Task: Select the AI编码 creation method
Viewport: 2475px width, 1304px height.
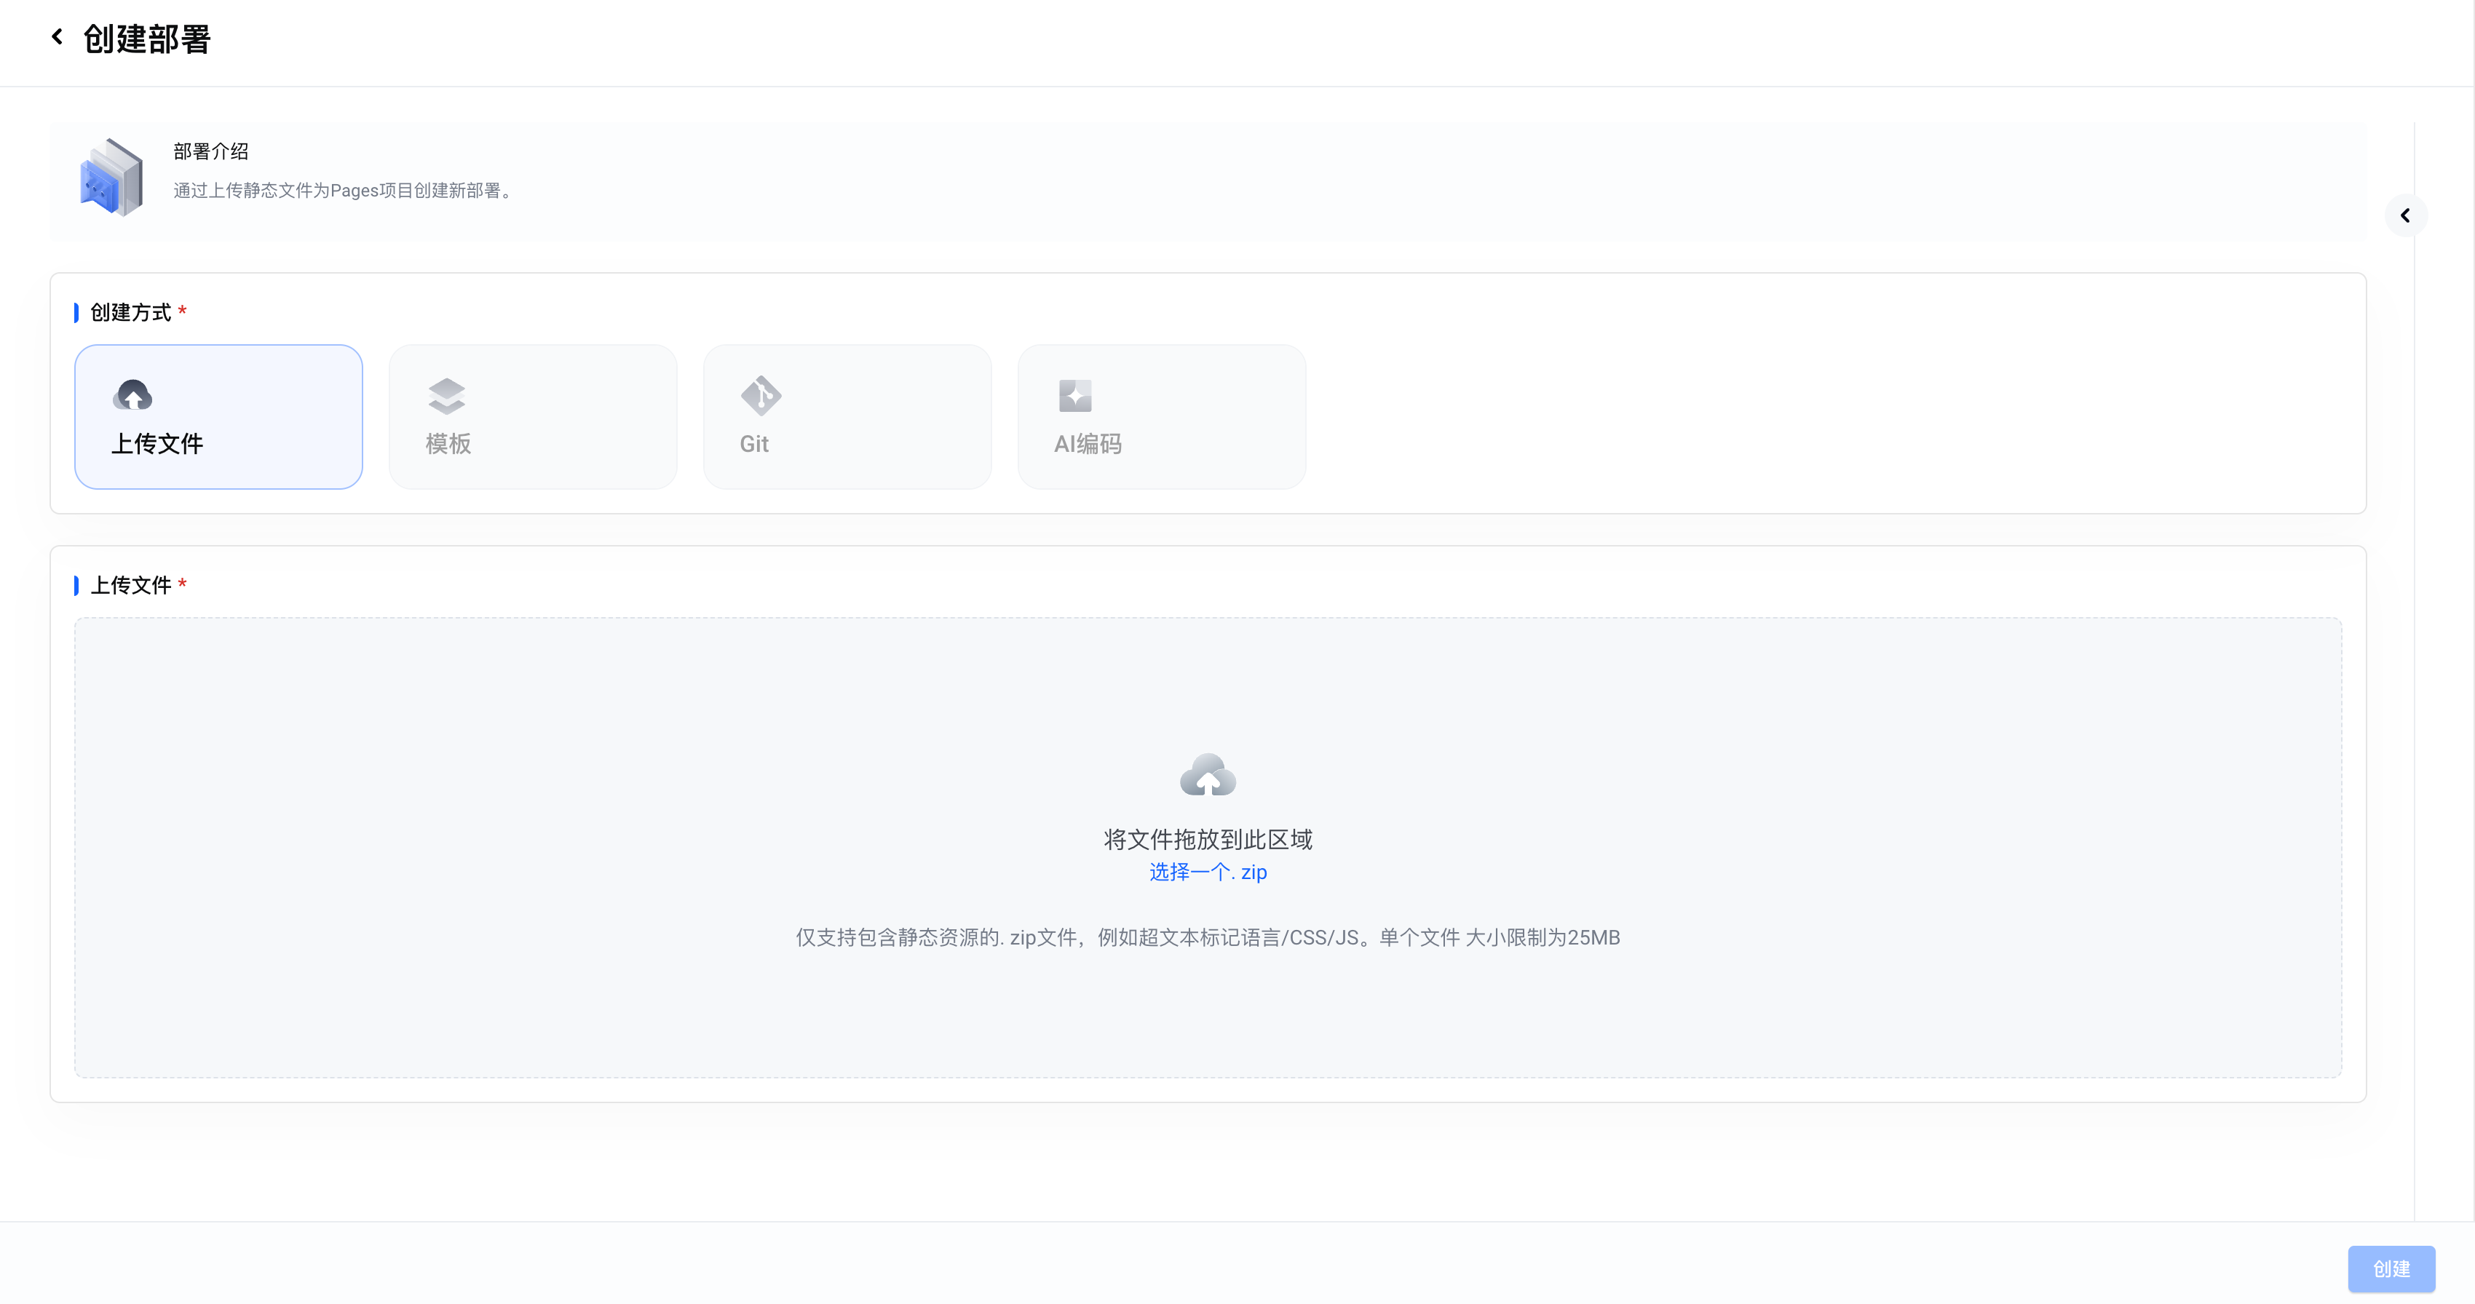Action: (x=1160, y=417)
